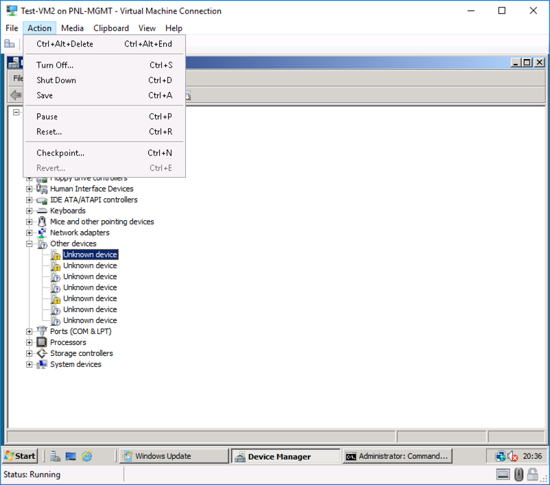The image size is (550, 485).
Task: Select Reset... in Action menu
Action: tap(104, 132)
